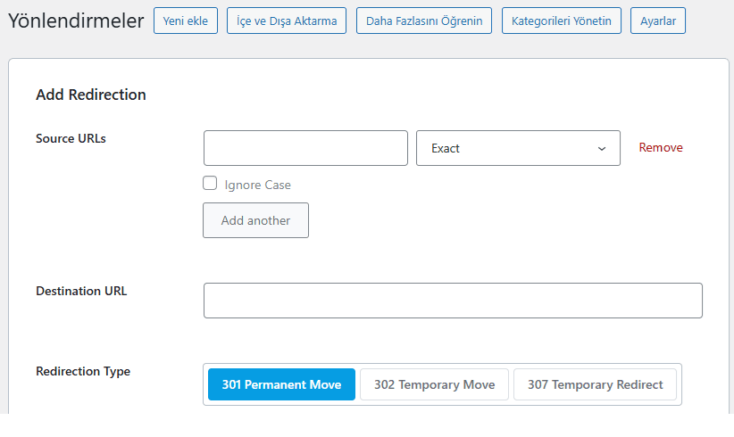Expand the Exact match type dropdown

pos(518,148)
